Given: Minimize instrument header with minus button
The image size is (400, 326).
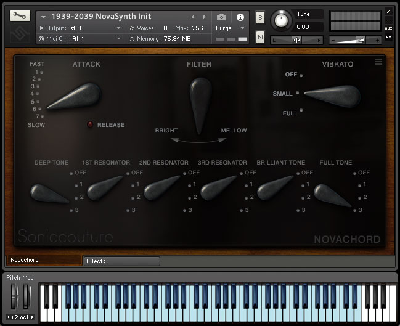Looking at the screenshot, I should tap(388, 20).
